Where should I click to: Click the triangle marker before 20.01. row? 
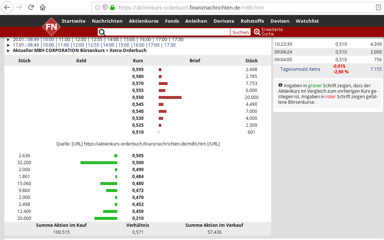tap(8, 40)
